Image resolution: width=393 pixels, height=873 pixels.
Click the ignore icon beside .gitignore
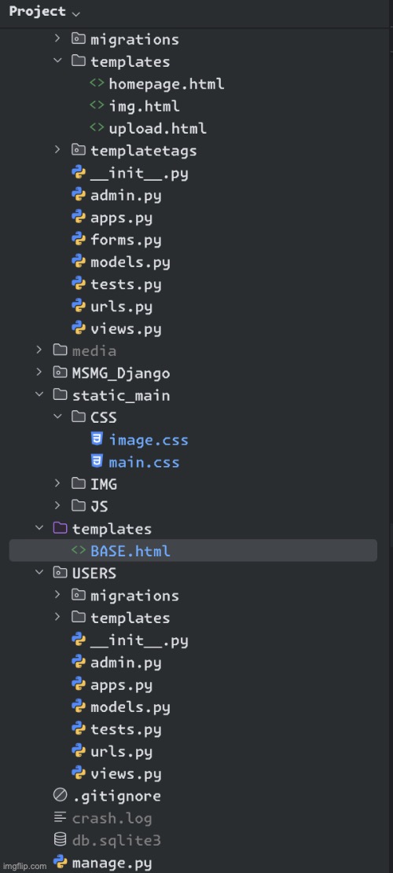[60, 796]
